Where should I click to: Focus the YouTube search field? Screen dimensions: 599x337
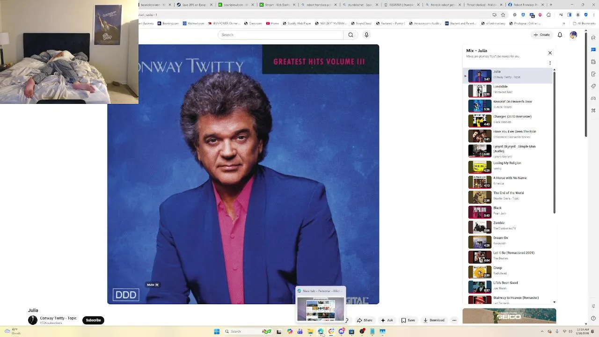281,35
